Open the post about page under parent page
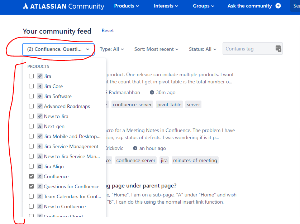The image size is (300, 224). [x=141, y=186]
